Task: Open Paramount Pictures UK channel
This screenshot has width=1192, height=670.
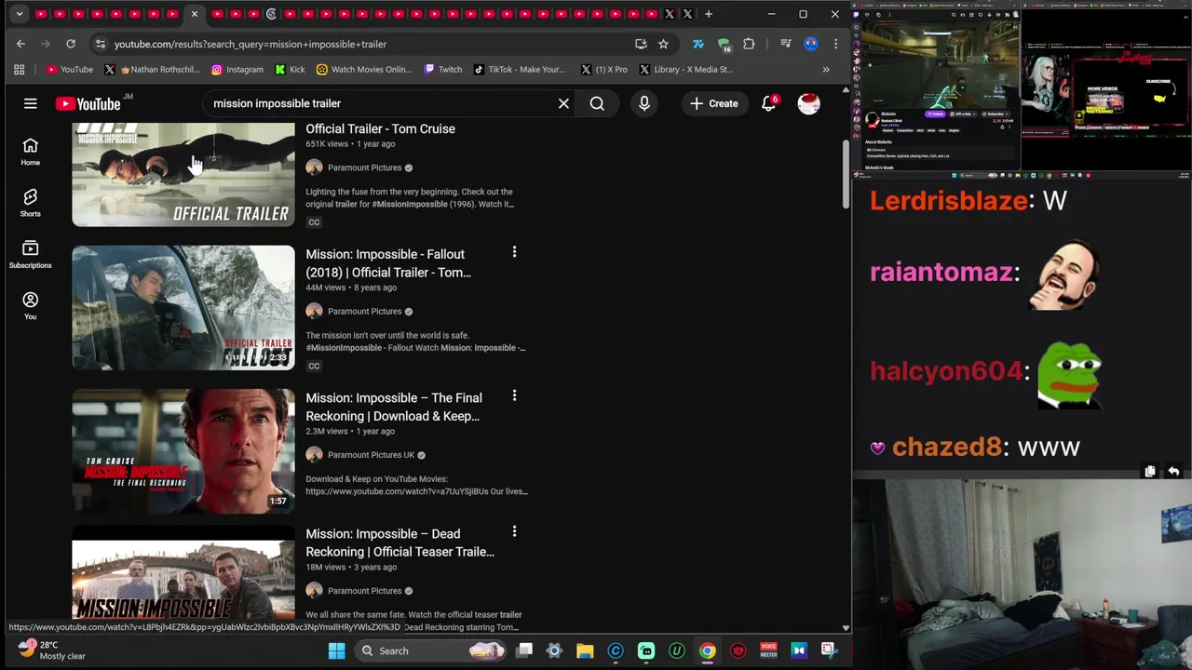Action: 371,455
